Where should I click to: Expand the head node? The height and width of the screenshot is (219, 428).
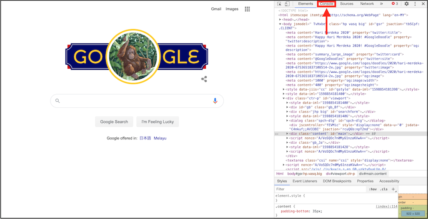tap(280, 20)
